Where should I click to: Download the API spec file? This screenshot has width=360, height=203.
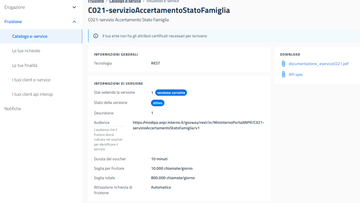click(296, 74)
